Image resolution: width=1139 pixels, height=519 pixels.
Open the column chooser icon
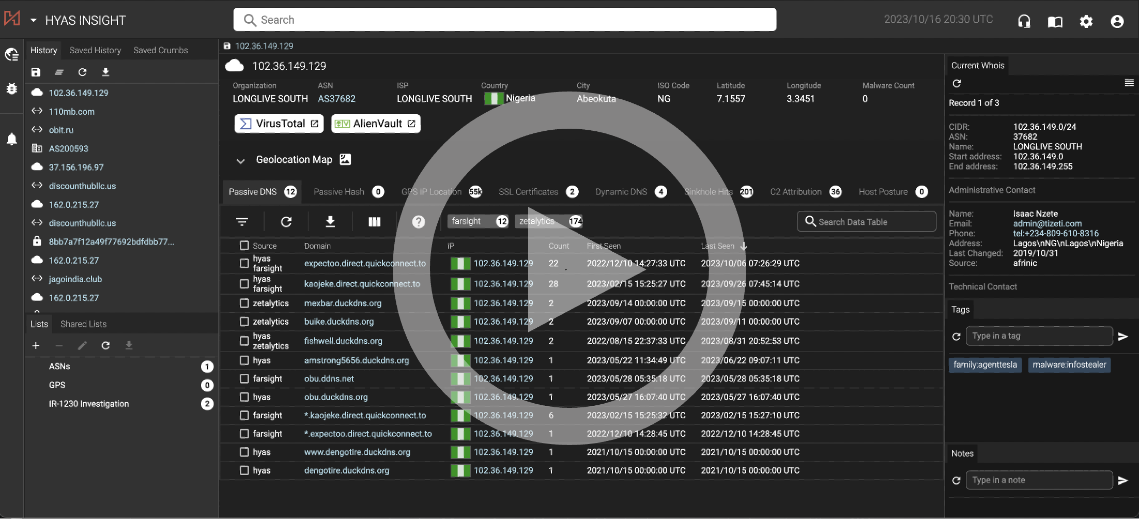point(374,222)
